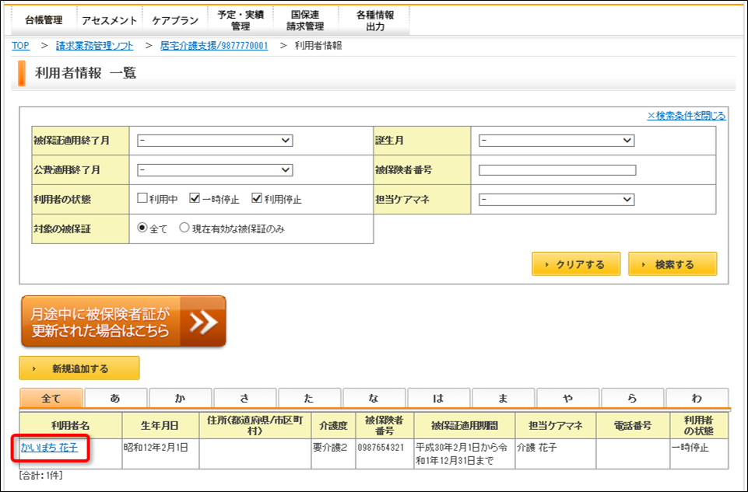
Task: Click the 月途中に被保険者証が更新された場合はこちら banner
Action: pos(124,322)
